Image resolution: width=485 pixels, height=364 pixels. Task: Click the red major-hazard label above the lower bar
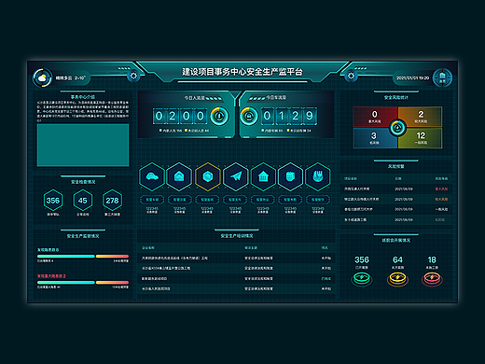[x=51, y=276]
